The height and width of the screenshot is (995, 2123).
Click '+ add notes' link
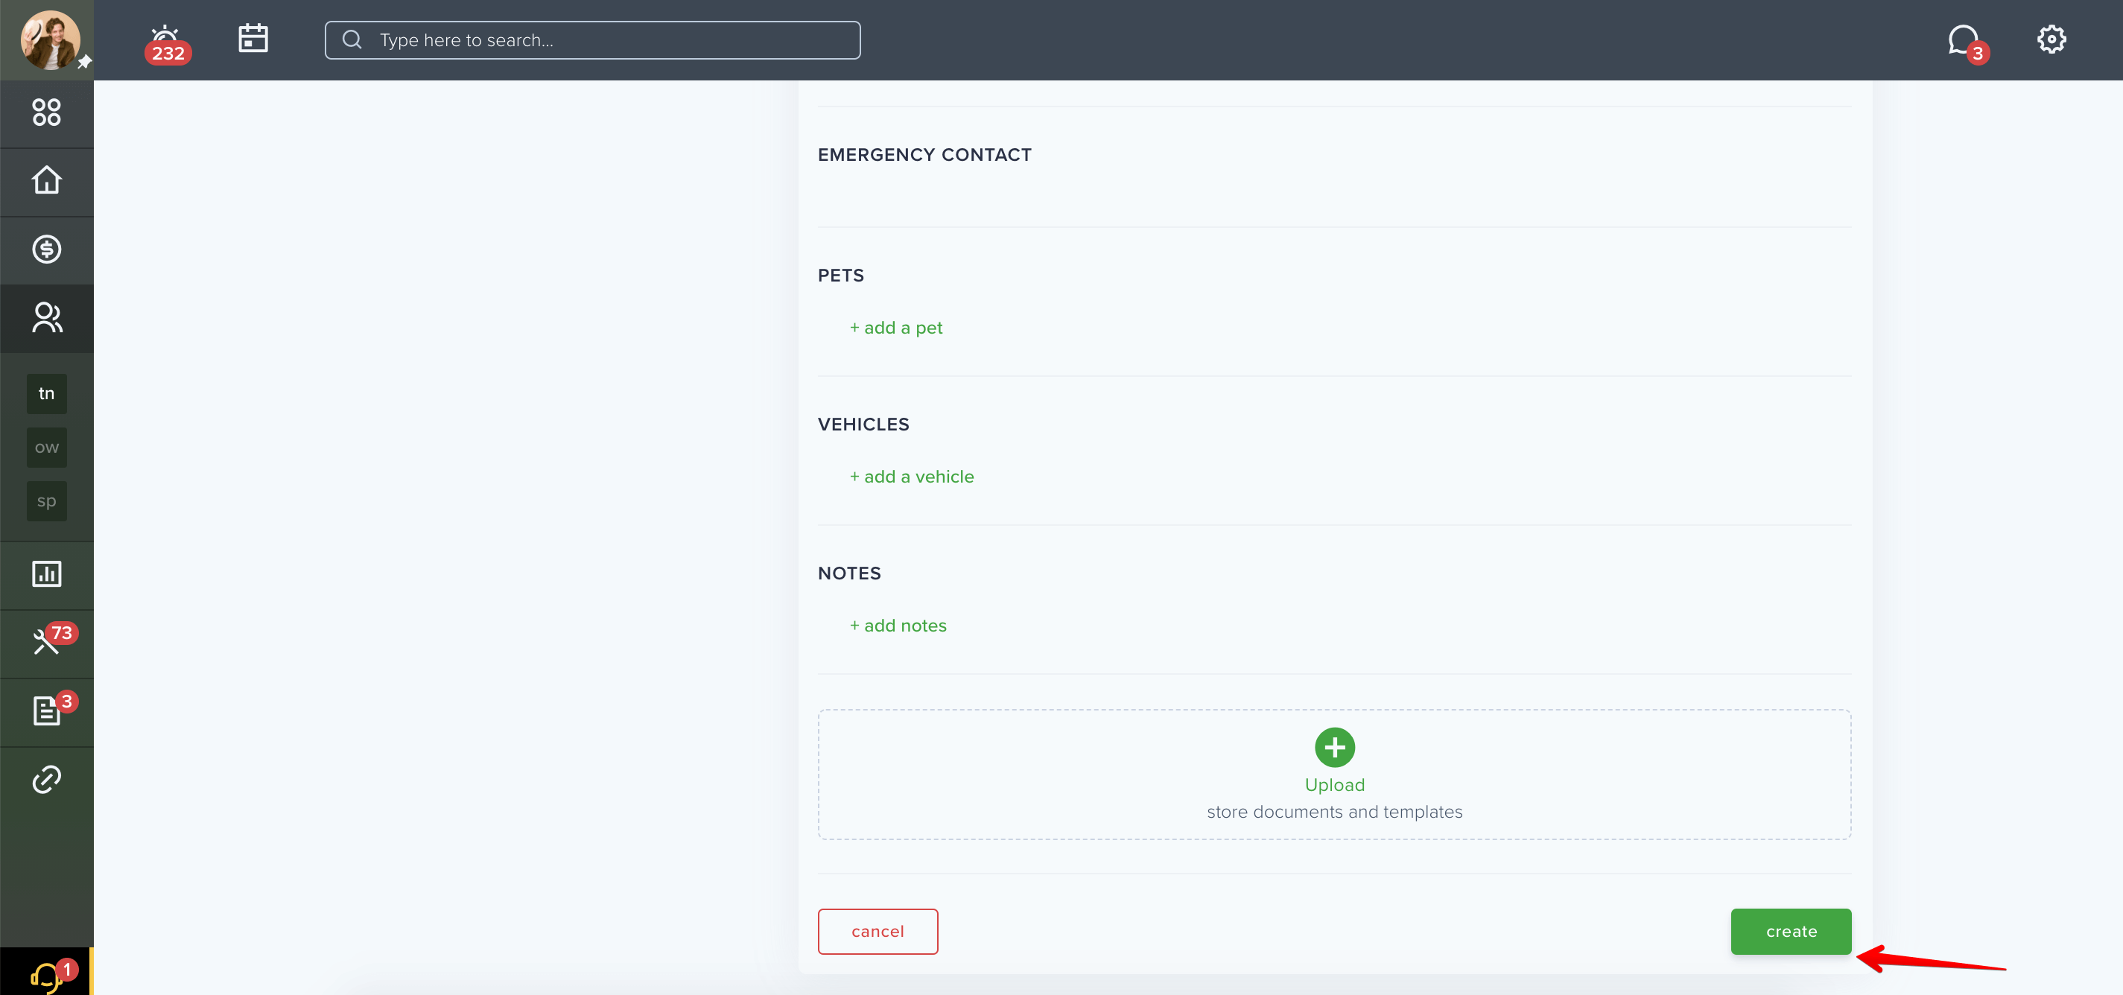[x=898, y=626]
